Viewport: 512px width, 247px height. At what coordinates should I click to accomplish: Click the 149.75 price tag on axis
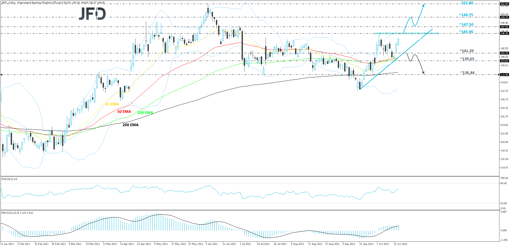504,17
